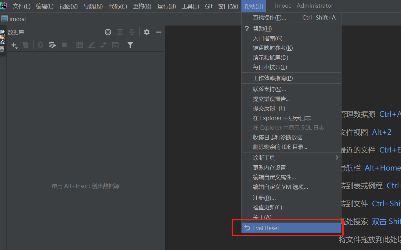Open the Git menu
Viewport: 401px width, 250px height.
209,6
